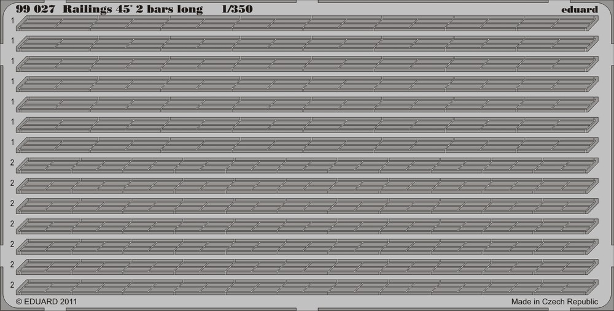This screenshot has height=311, width=614.
Task: Select the first railing strip labeled 2
Action: coord(307,165)
